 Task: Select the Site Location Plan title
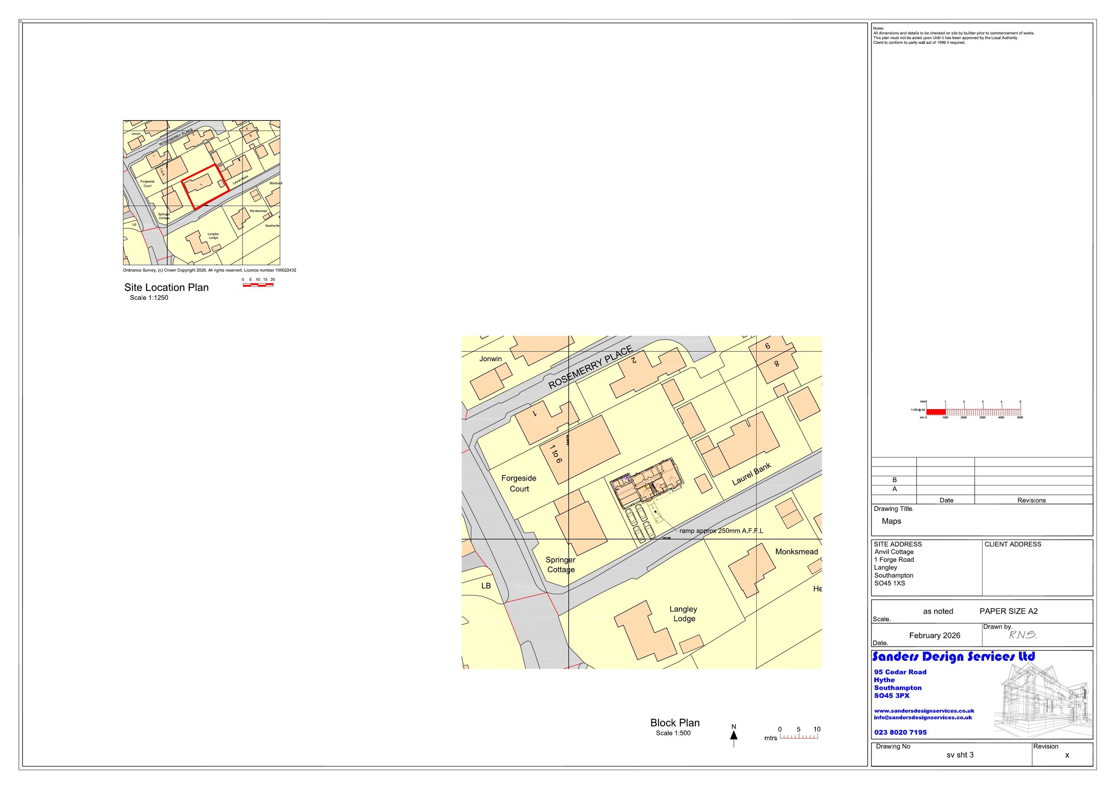pyautogui.click(x=166, y=287)
